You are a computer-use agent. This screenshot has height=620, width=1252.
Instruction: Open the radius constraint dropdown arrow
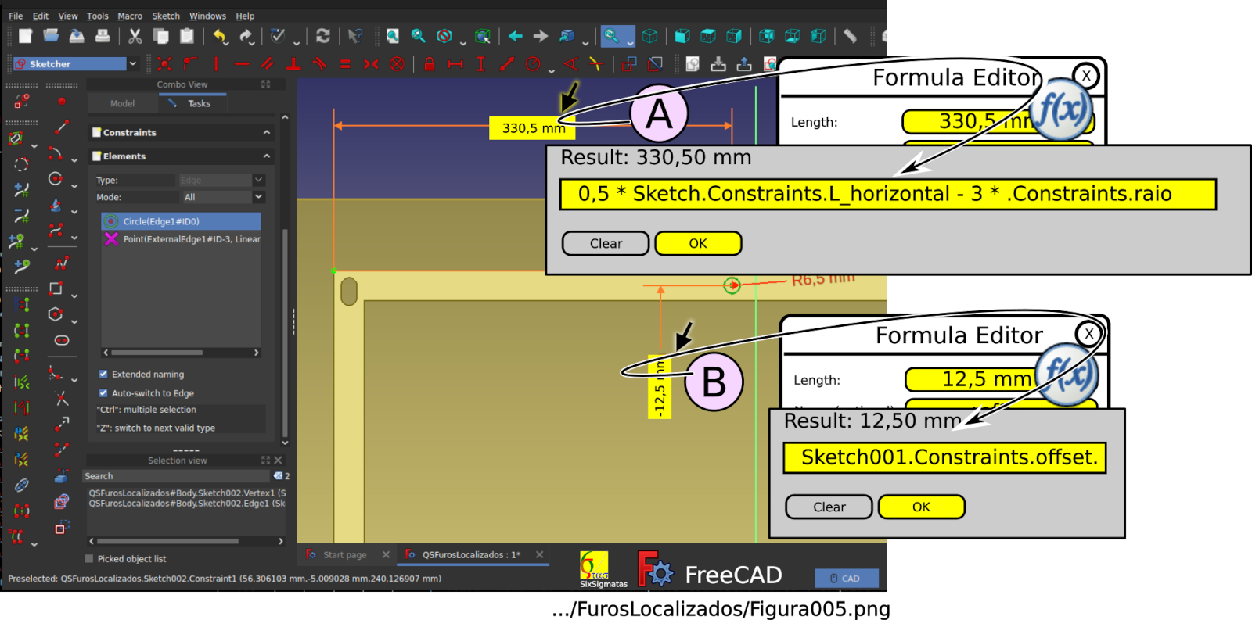[552, 70]
